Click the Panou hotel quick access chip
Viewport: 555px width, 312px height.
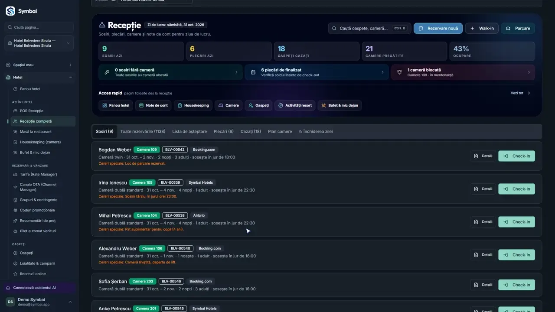[x=116, y=105]
